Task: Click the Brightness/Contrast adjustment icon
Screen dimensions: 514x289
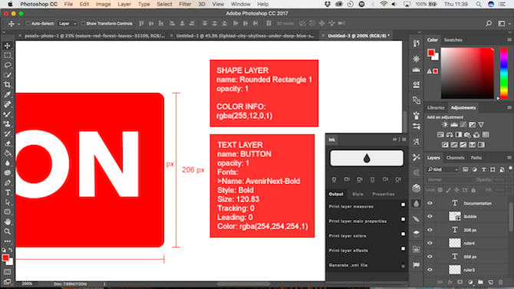Action: click(445, 124)
